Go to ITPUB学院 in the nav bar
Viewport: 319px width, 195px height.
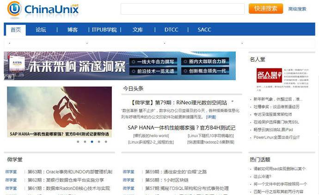(104, 30)
